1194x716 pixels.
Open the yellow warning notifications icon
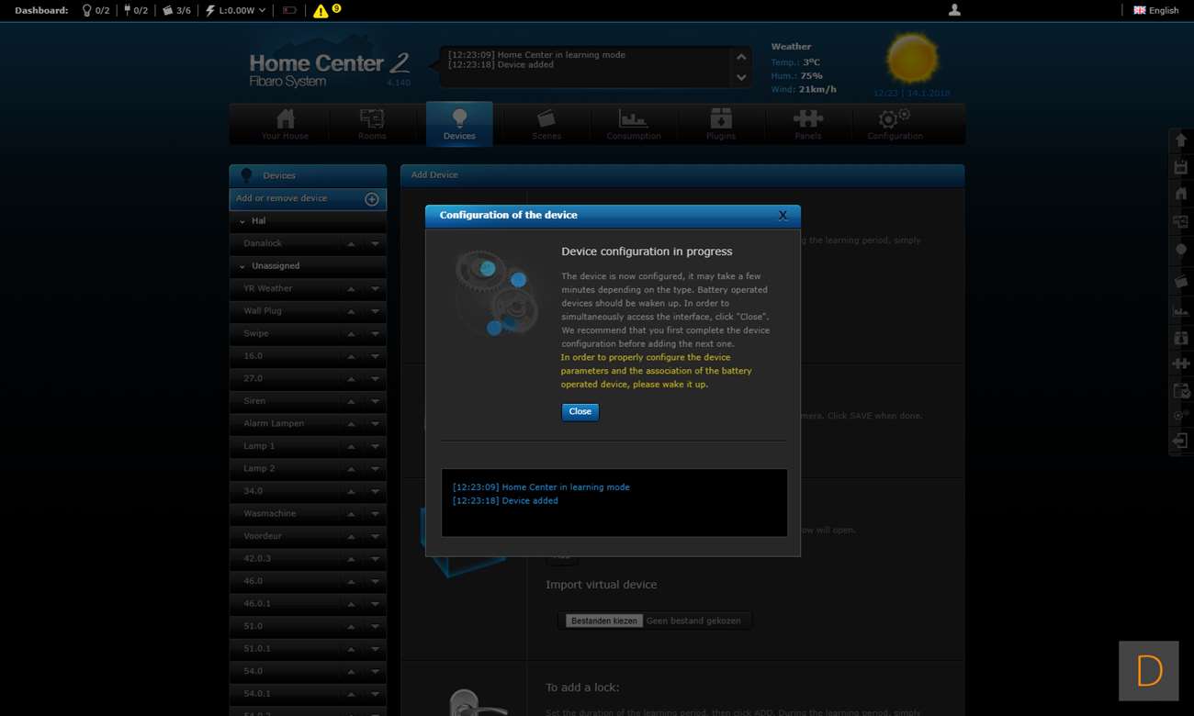pyautogui.click(x=321, y=11)
